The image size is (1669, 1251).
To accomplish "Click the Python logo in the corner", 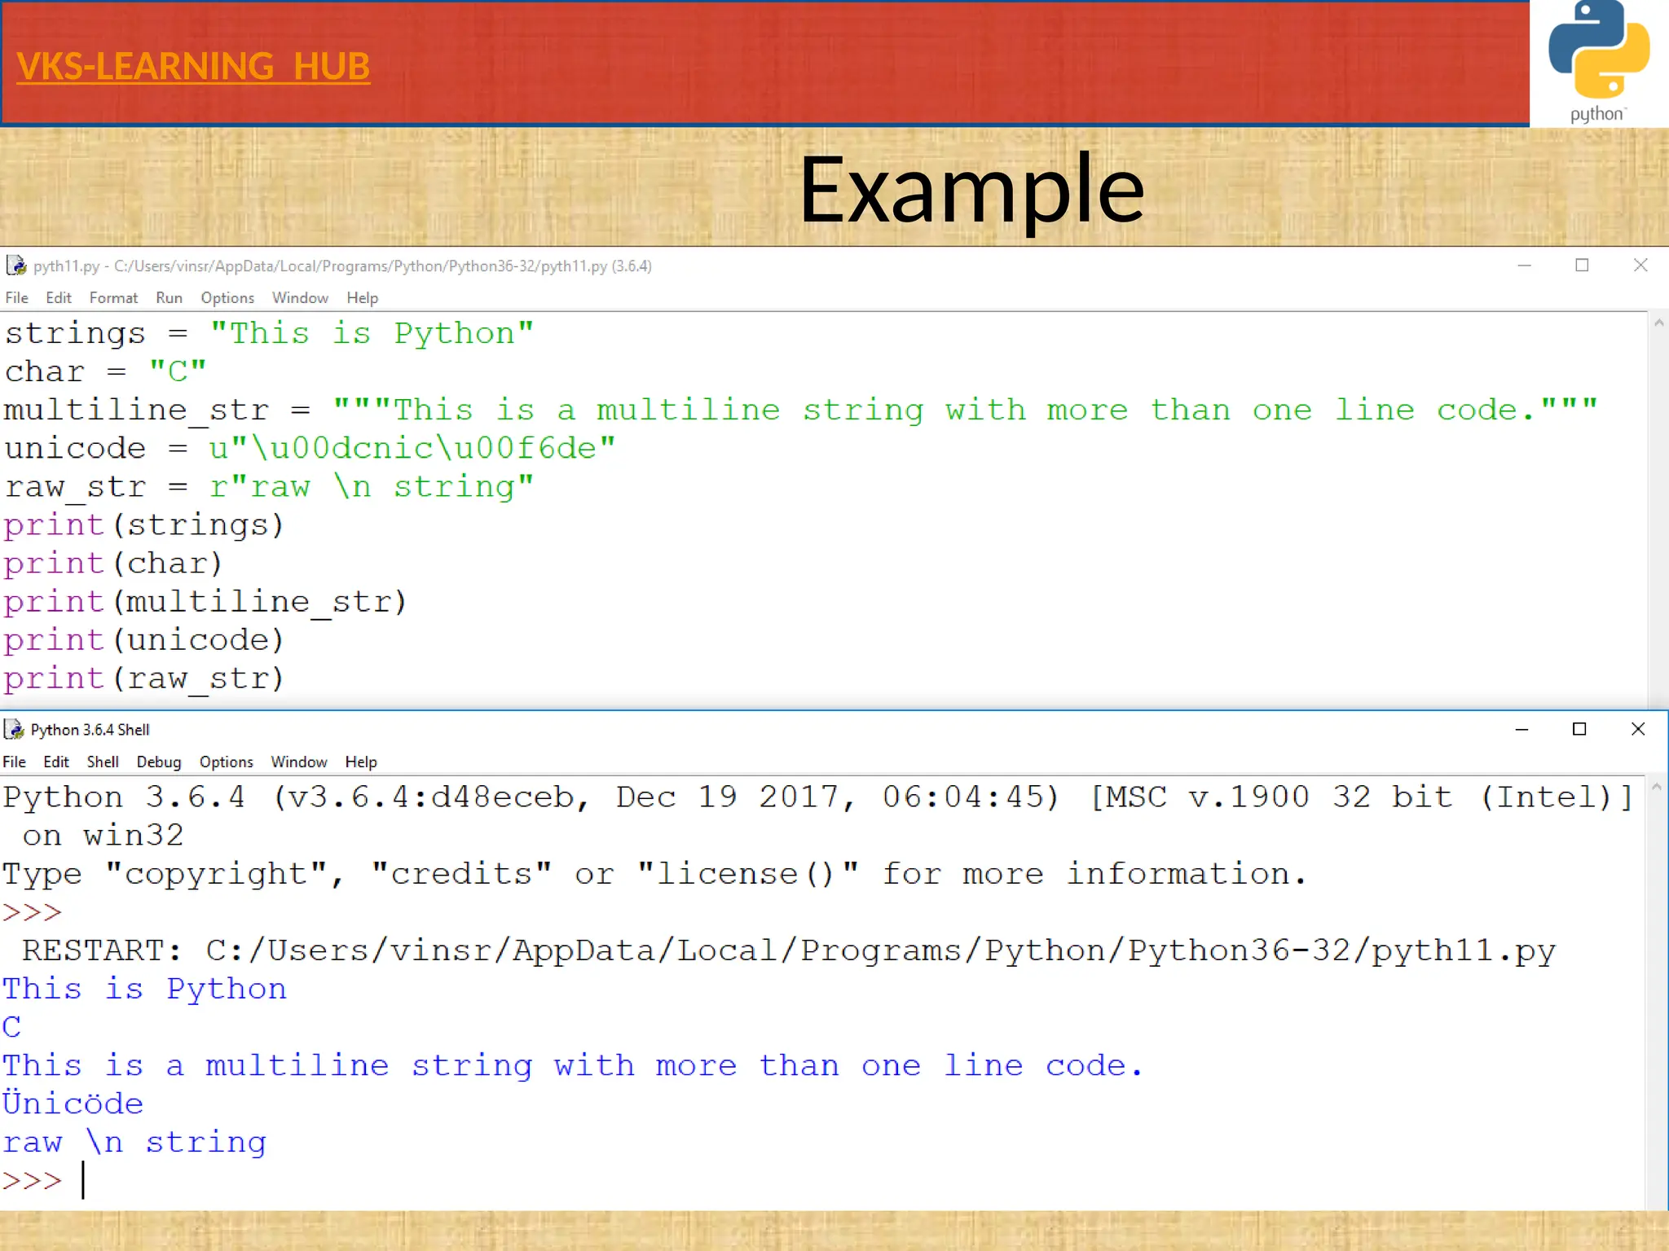I will pyautogui.click(x=1599, y=63).
